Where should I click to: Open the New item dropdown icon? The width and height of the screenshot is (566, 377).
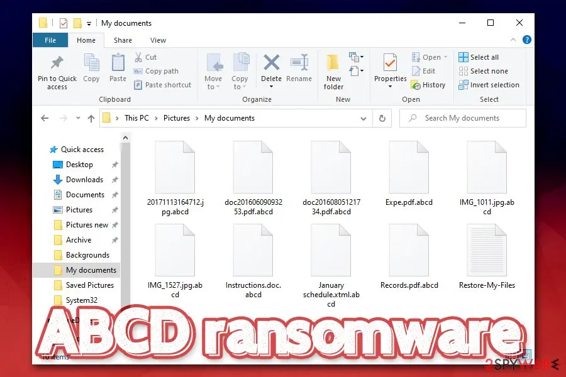357,57
